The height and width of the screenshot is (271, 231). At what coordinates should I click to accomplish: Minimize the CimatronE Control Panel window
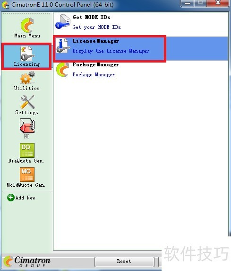(188, 3)
